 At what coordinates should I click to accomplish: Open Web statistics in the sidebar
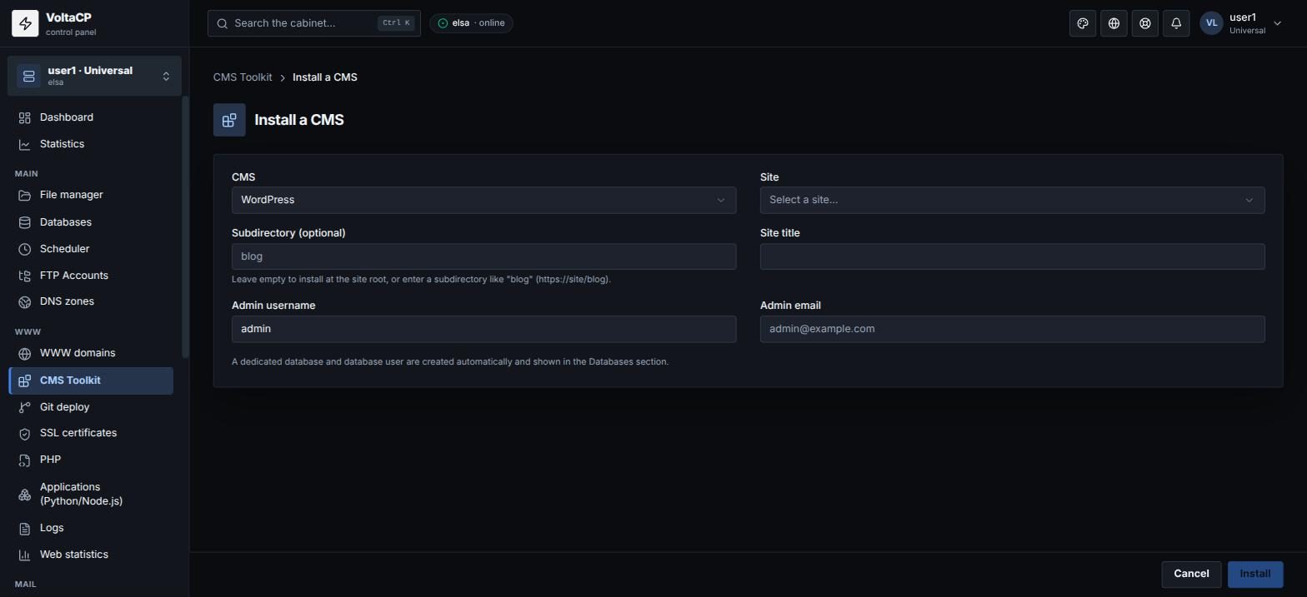click(x=91, y=555)
